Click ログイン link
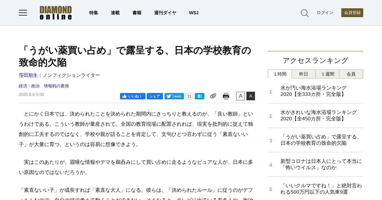382x200 pixels. [325, 13]
